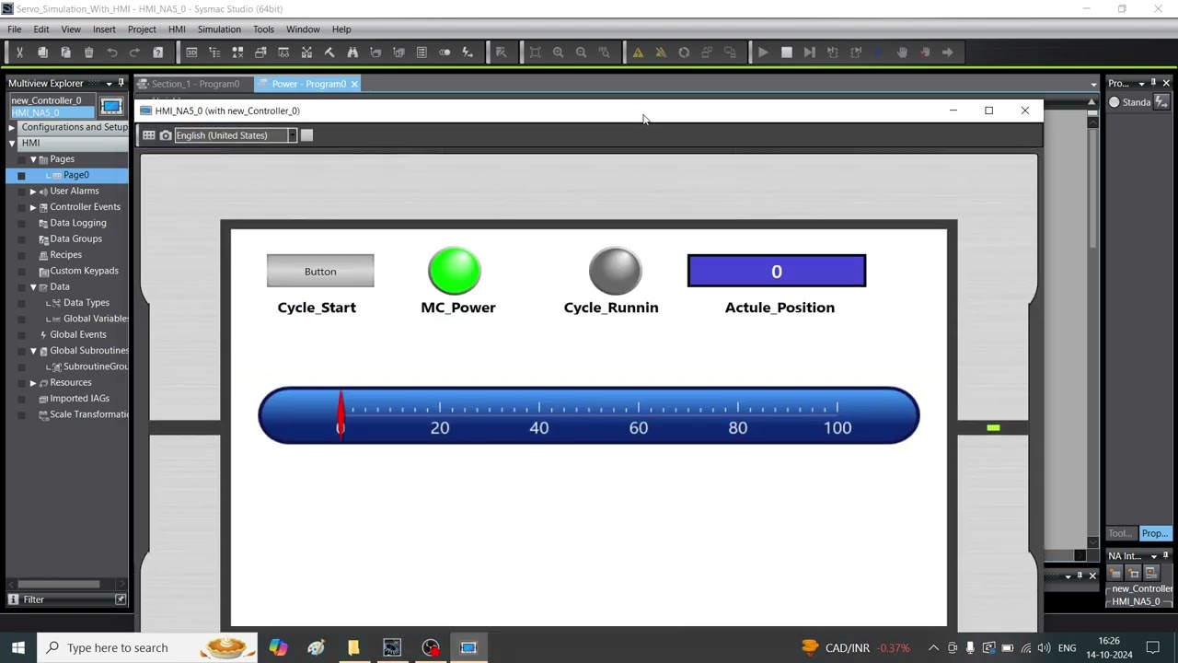Open the Insert menu
Screen dimensions: 1178x663
(x=104, y=29)
